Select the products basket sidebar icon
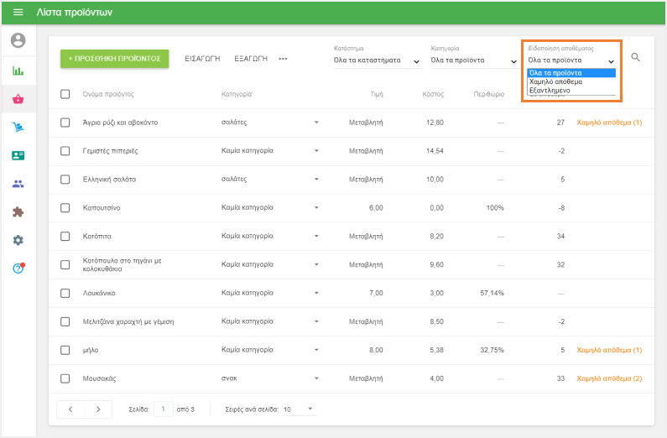 pyautogui.click(x=18, y=99)
